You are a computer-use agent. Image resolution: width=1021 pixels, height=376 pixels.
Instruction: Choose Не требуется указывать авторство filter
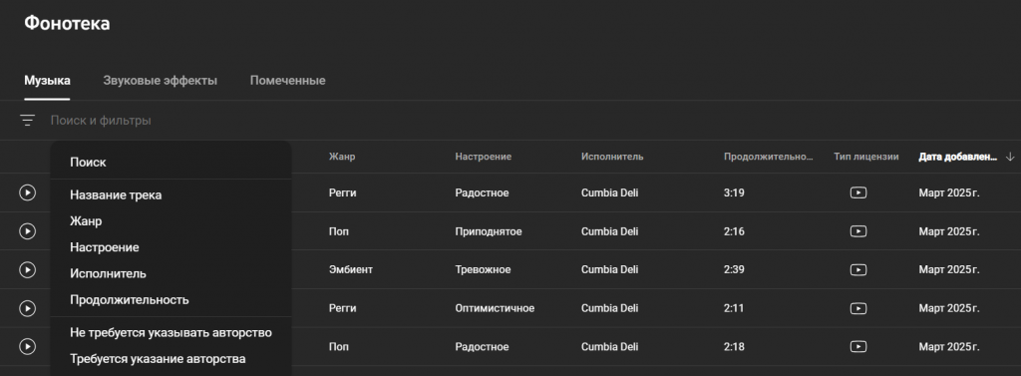[x=170, y=333]
